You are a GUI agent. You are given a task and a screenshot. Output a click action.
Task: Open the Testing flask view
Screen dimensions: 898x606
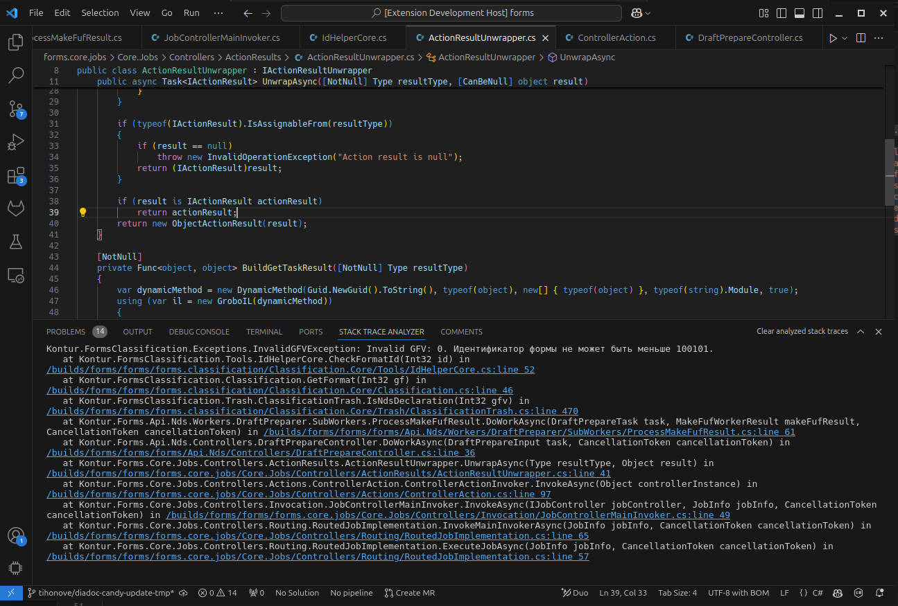15,242
